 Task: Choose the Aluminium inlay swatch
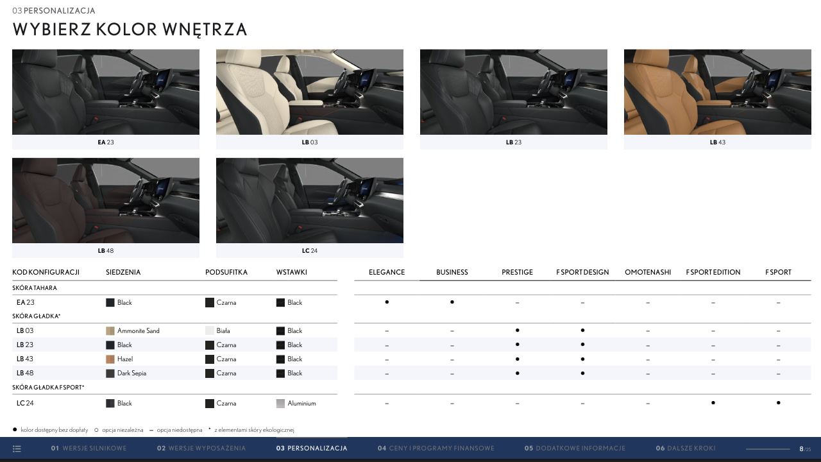[x=280, y=404]
